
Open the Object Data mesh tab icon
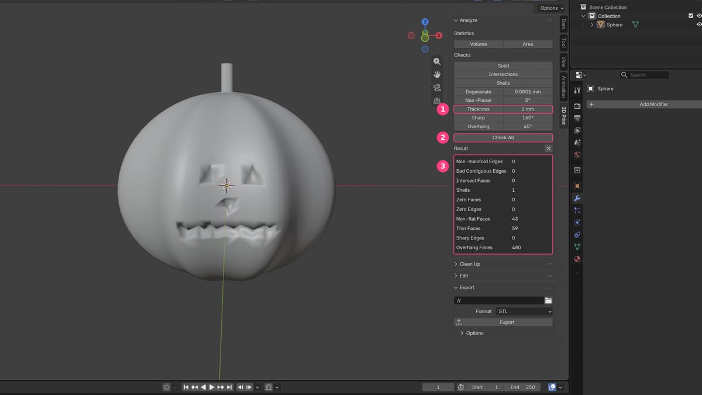coord(577,246)
